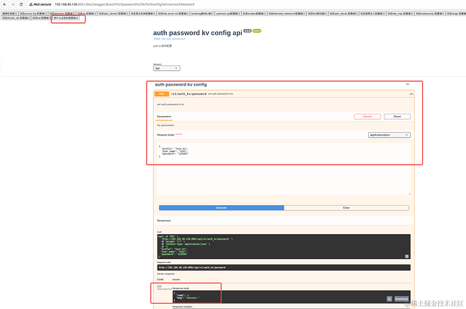Click the red Cancel button
The height and width of the screenshot is (309, 466).
367,116
